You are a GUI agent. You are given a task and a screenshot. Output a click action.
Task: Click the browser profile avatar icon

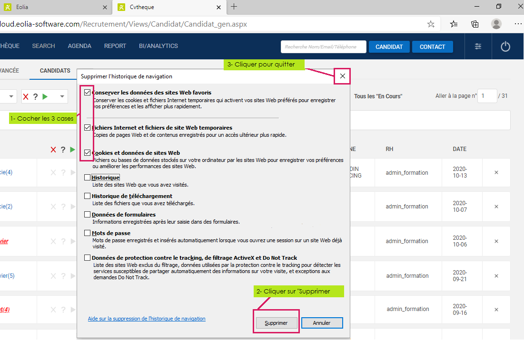496,24
